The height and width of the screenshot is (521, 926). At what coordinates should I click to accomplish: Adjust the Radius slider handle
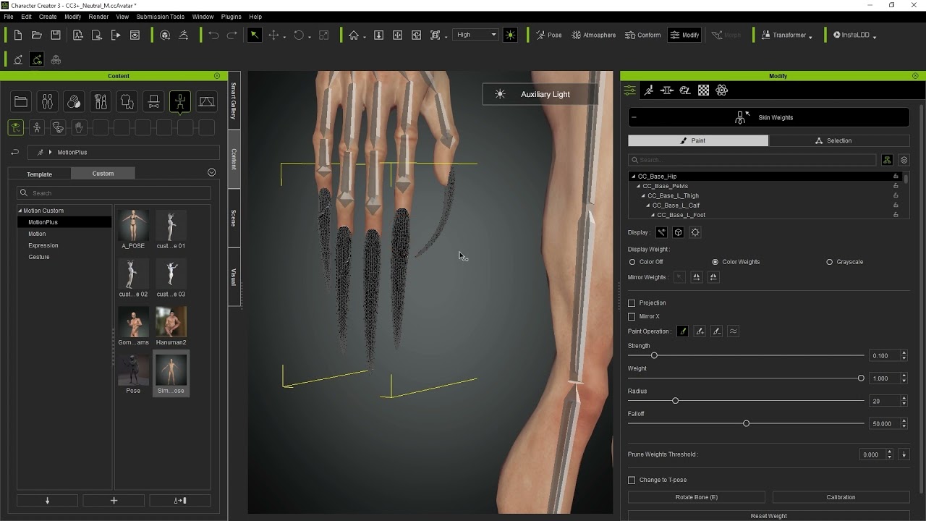pyautogui.click(x=675, y=401)
